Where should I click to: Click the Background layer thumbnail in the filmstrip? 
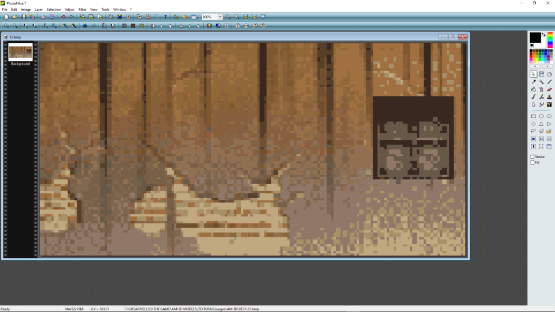coord(21,52)
